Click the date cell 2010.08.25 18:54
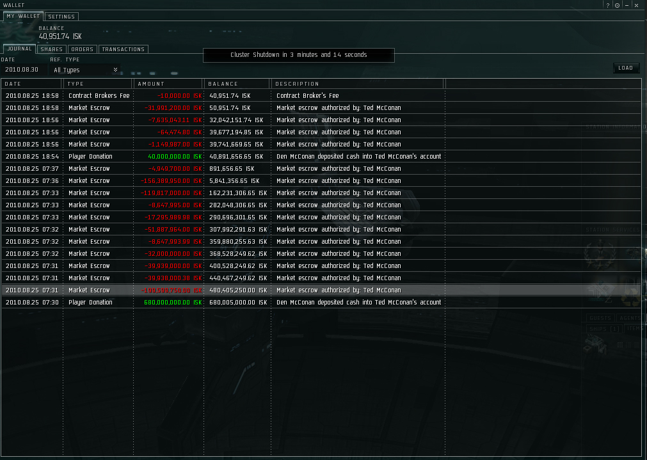Image resolution: width=647 pixels, height=460 pixels. click(32, 156)
